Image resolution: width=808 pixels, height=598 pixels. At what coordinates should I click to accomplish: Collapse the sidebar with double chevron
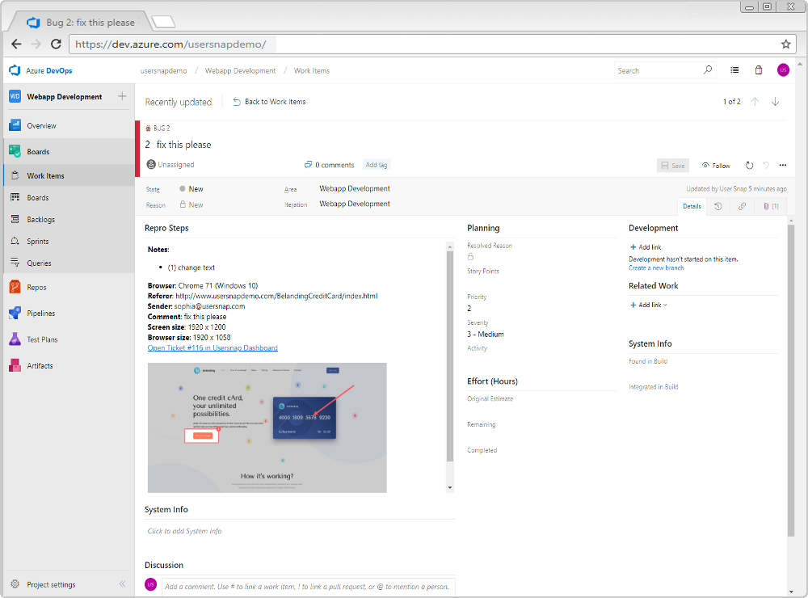(x=122, y=584)
